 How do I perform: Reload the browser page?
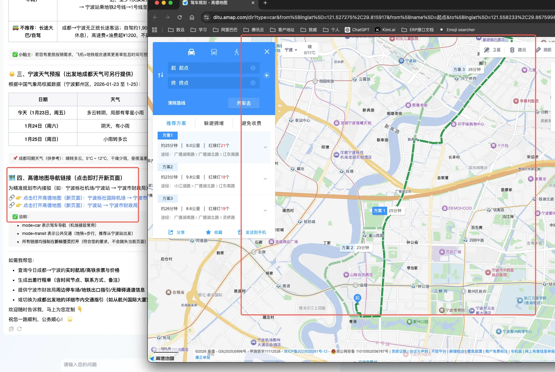[x=180, y=17]
